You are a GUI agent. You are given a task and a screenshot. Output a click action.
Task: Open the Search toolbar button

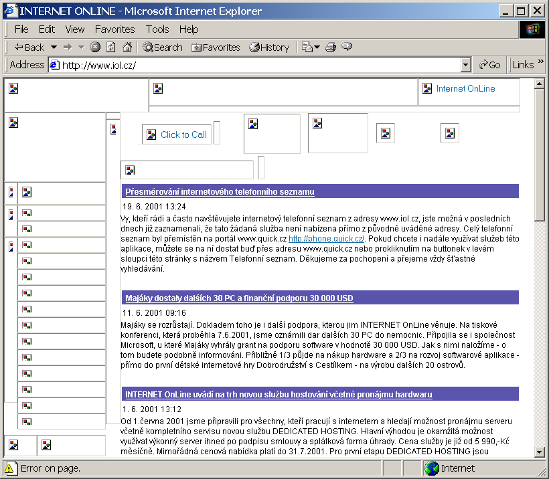[x=163, y=47]
